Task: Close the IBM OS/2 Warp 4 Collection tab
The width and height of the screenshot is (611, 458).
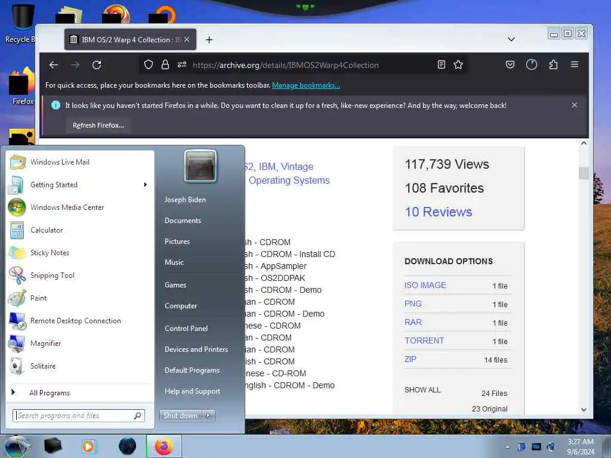Action: click(187, 39)
